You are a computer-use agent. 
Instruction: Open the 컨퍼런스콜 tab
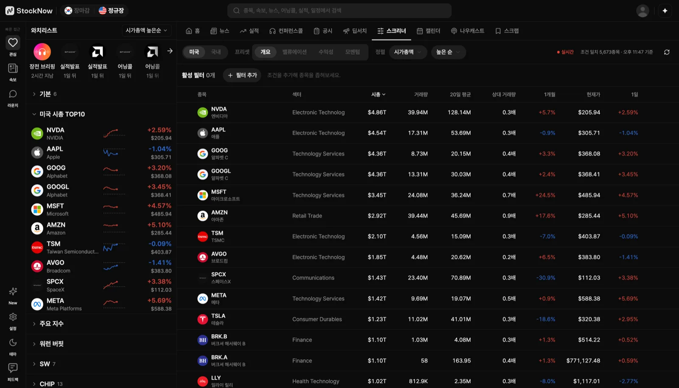pyautogui.click(x=286, y=31)
